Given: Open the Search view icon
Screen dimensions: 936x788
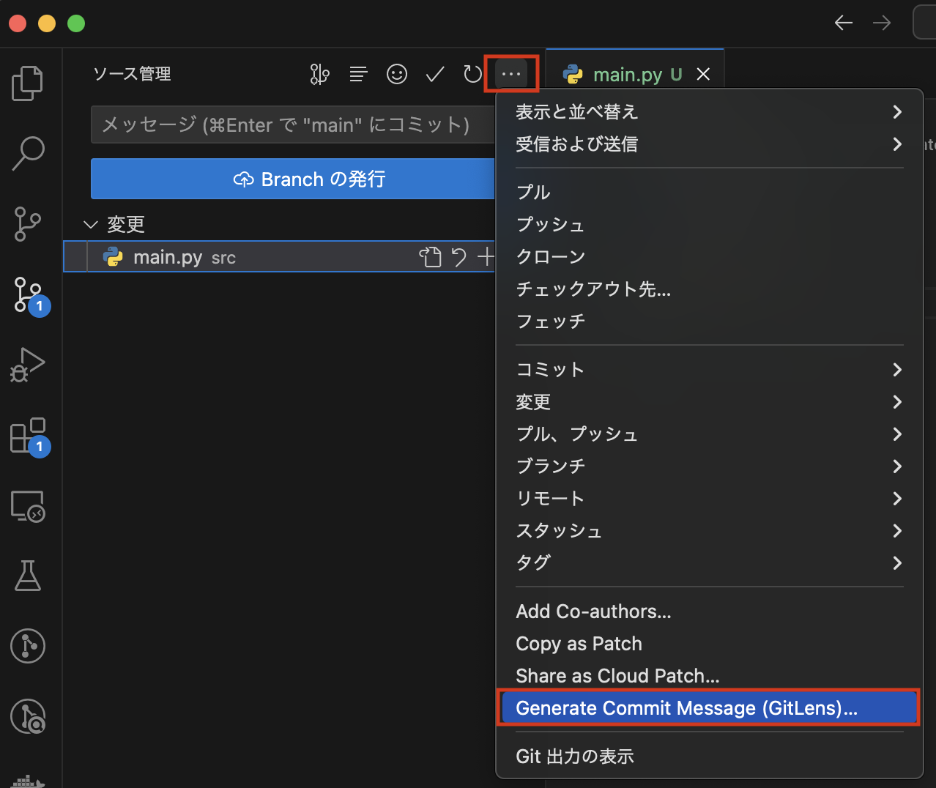Looking at the screenshot, I should [x=28, y=153].
